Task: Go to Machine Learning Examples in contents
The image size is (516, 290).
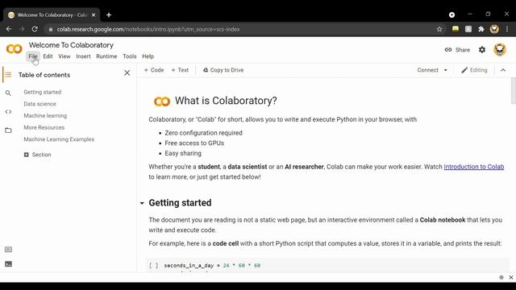Action: click(59, 139)
